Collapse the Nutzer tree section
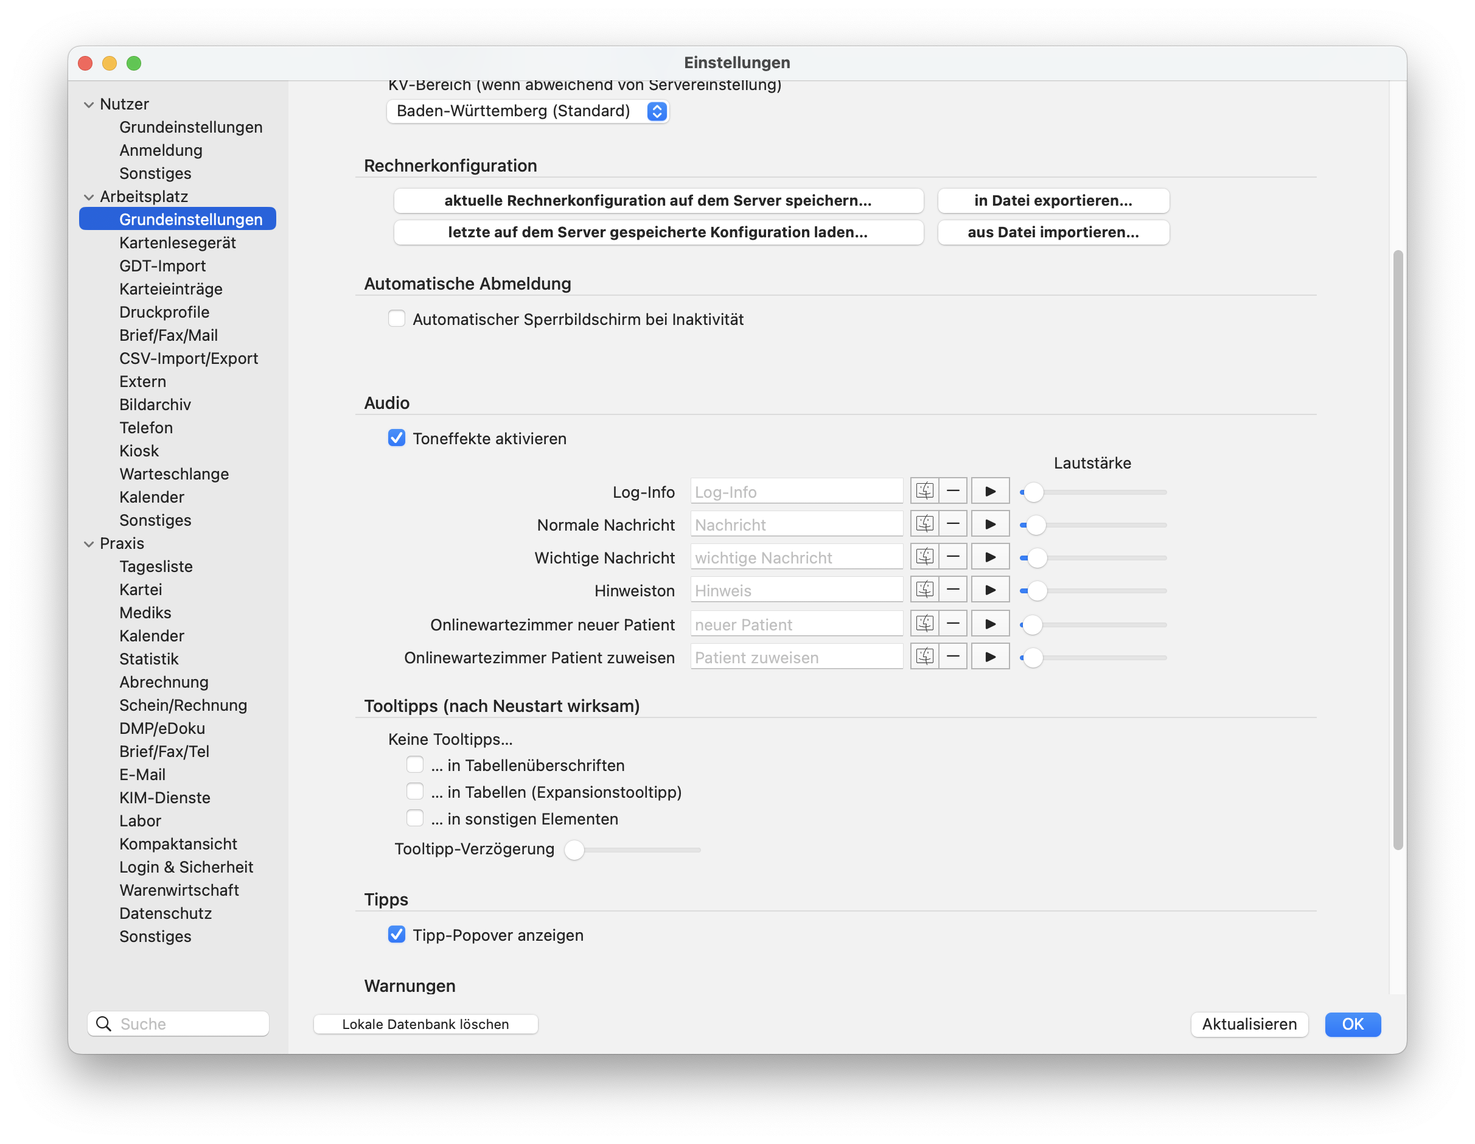This screenshot has width=1475, height=1144. [x=88, y=104]
